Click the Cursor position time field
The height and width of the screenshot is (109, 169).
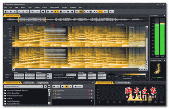(71, 75)
